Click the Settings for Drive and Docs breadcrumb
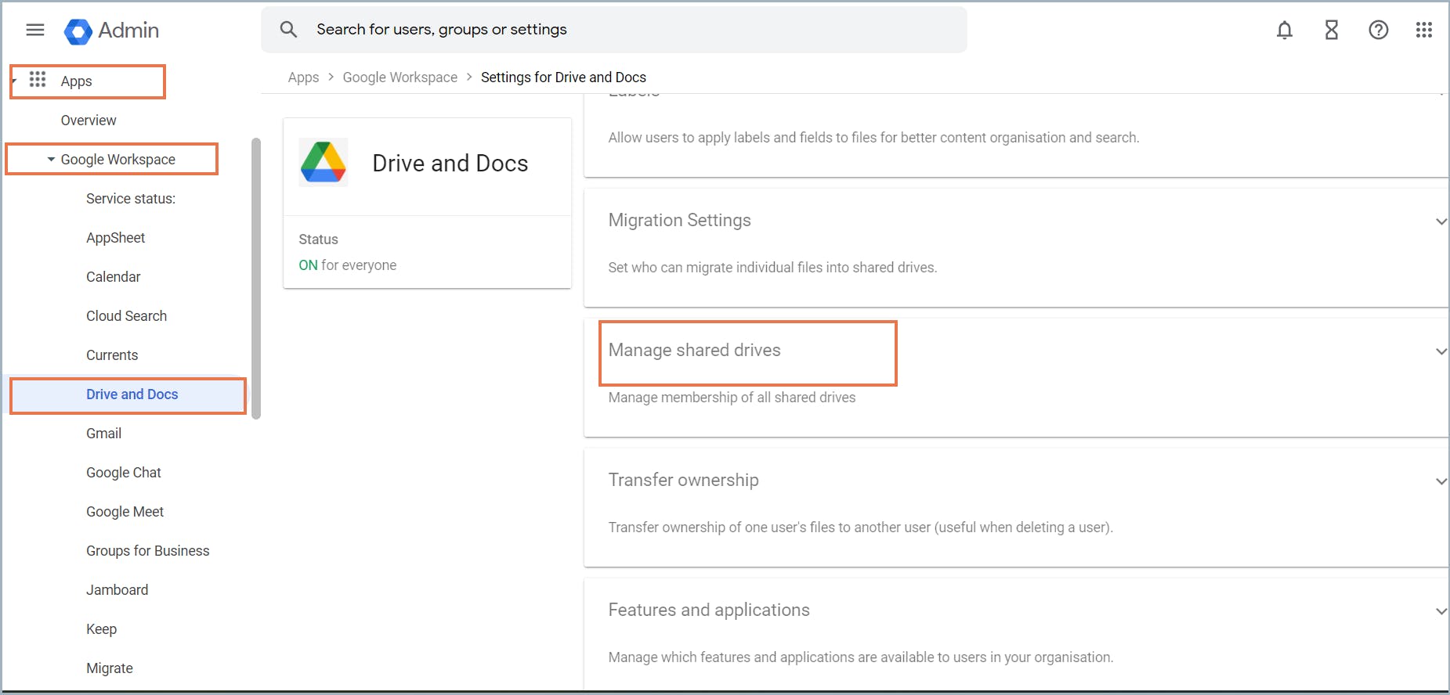This screenshot has height=695, width=1450. [563, 77]
